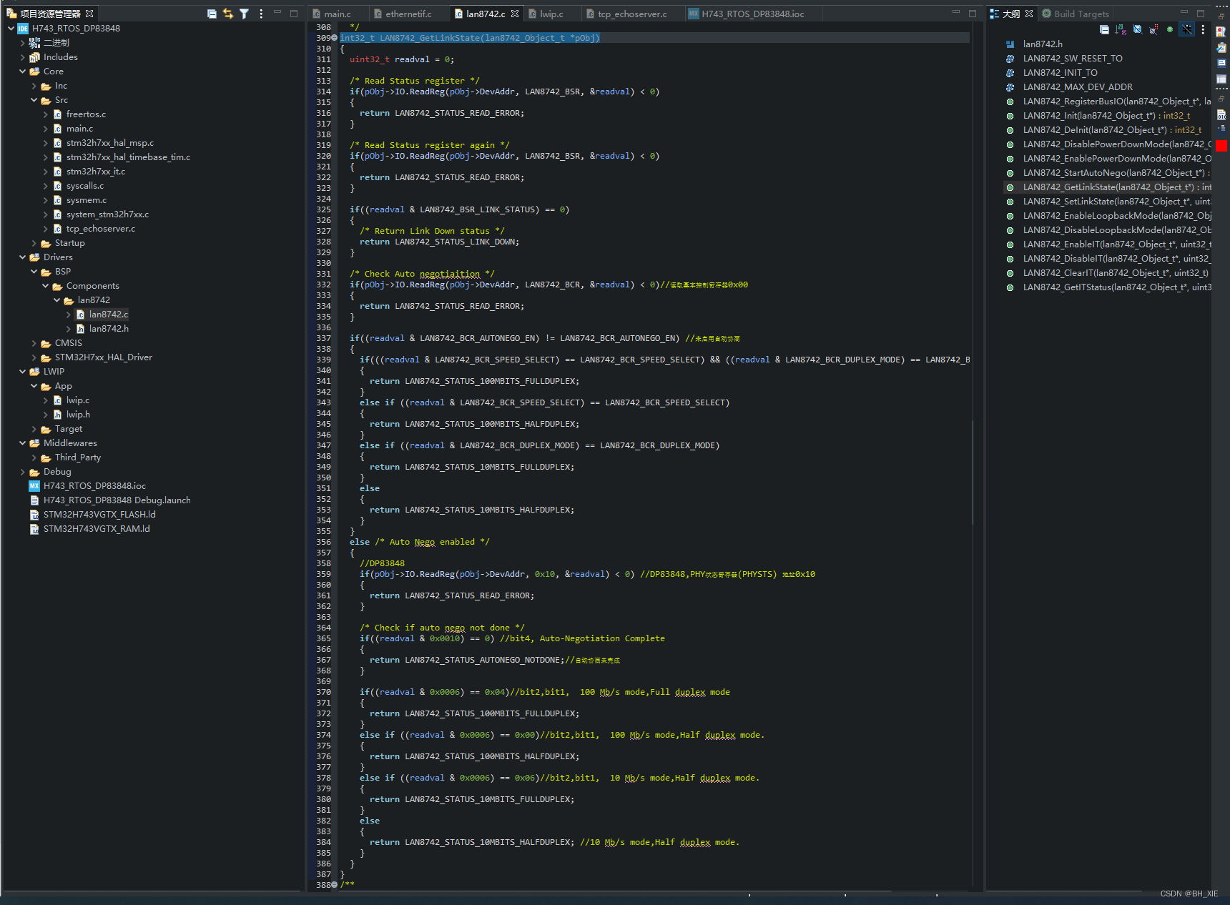Collapse the Drivers folder
1230x905 pixels.
click(23, 257)
